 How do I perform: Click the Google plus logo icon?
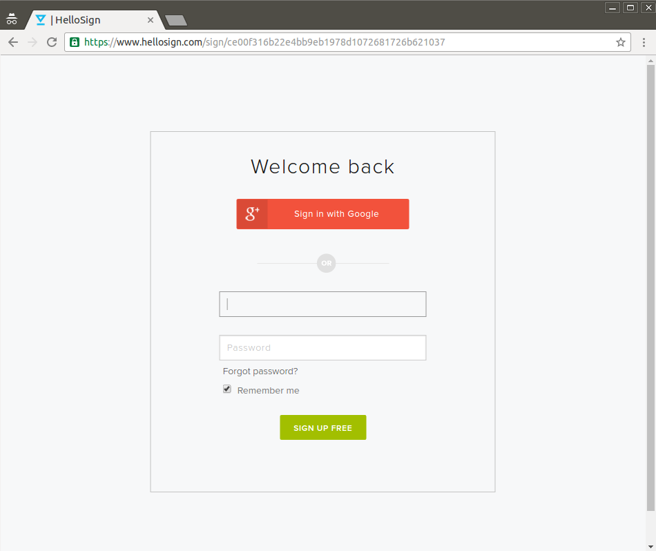point(252,214)
